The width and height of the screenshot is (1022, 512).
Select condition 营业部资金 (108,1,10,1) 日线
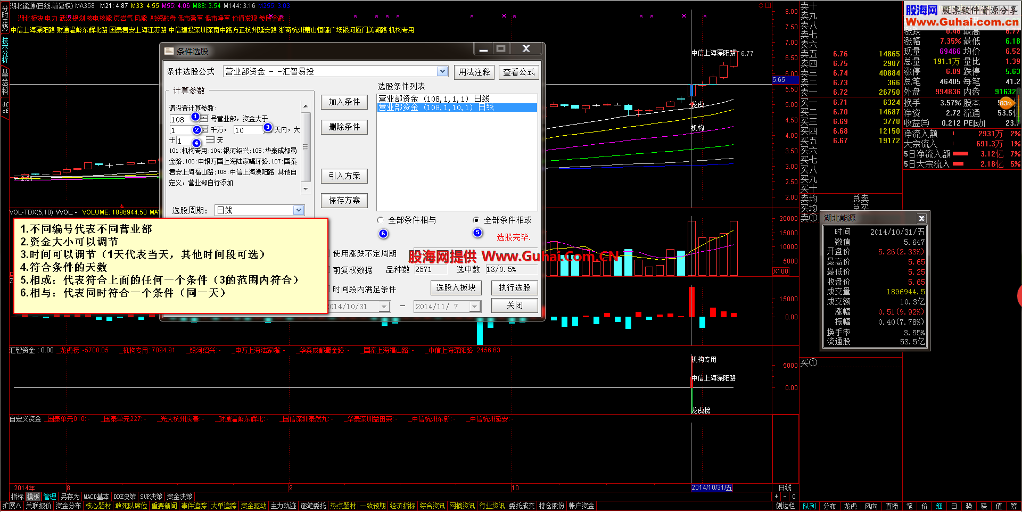tap(457, 108)
